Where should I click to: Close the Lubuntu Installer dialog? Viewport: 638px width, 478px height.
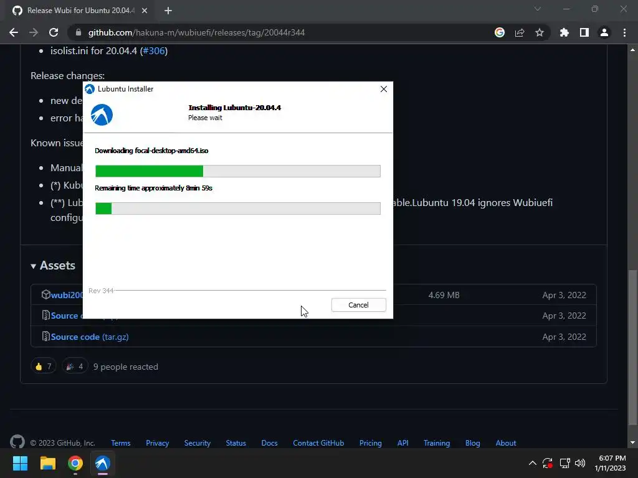[x=383, y=89]
